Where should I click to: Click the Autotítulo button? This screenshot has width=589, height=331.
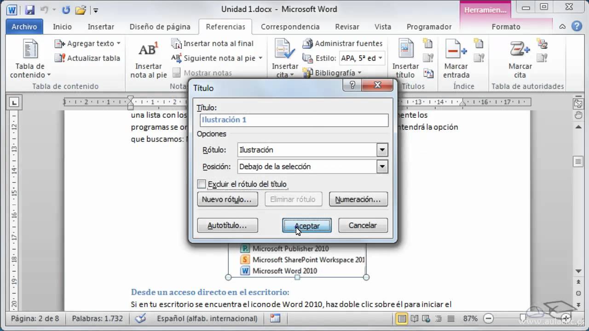tap(227, 225)
